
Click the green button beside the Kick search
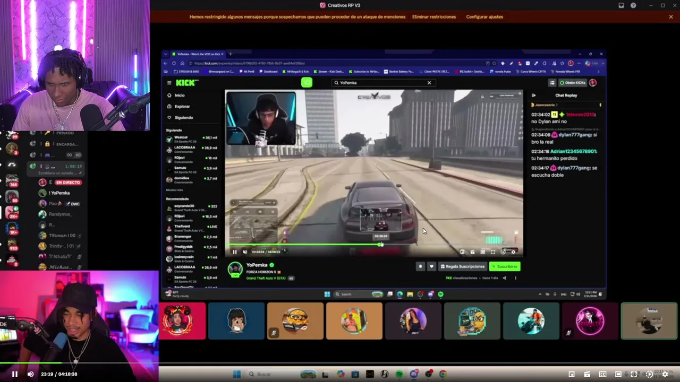point(307,82)
